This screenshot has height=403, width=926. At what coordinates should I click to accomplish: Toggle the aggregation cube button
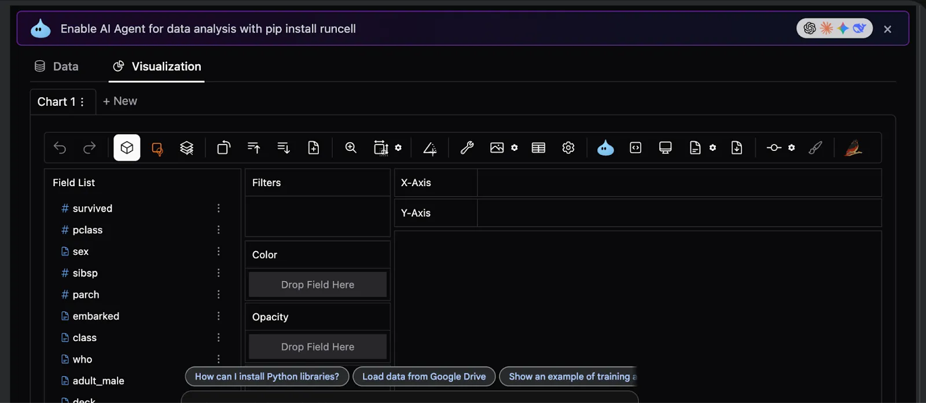coord(127,148)
